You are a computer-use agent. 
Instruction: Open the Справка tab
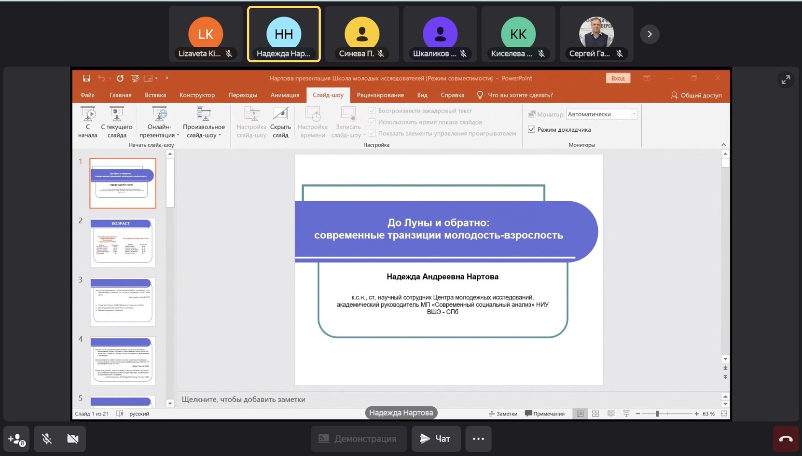point(452,95)
